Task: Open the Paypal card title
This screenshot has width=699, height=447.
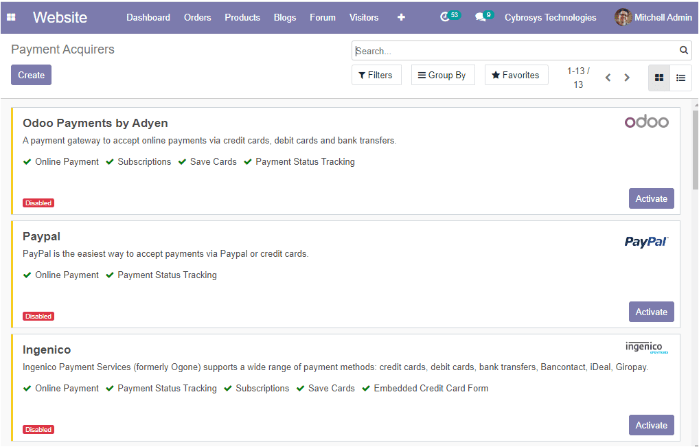Action: point(41,236)
